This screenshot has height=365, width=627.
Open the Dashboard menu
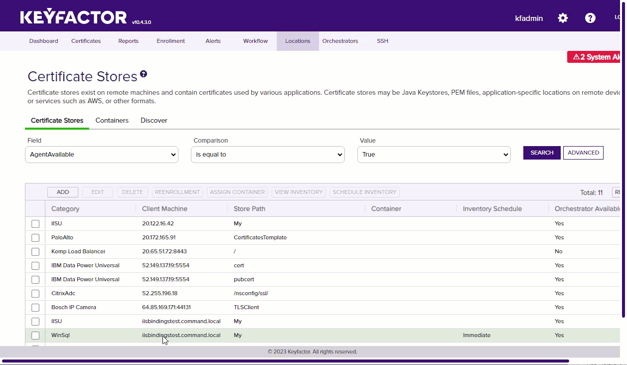44,41
